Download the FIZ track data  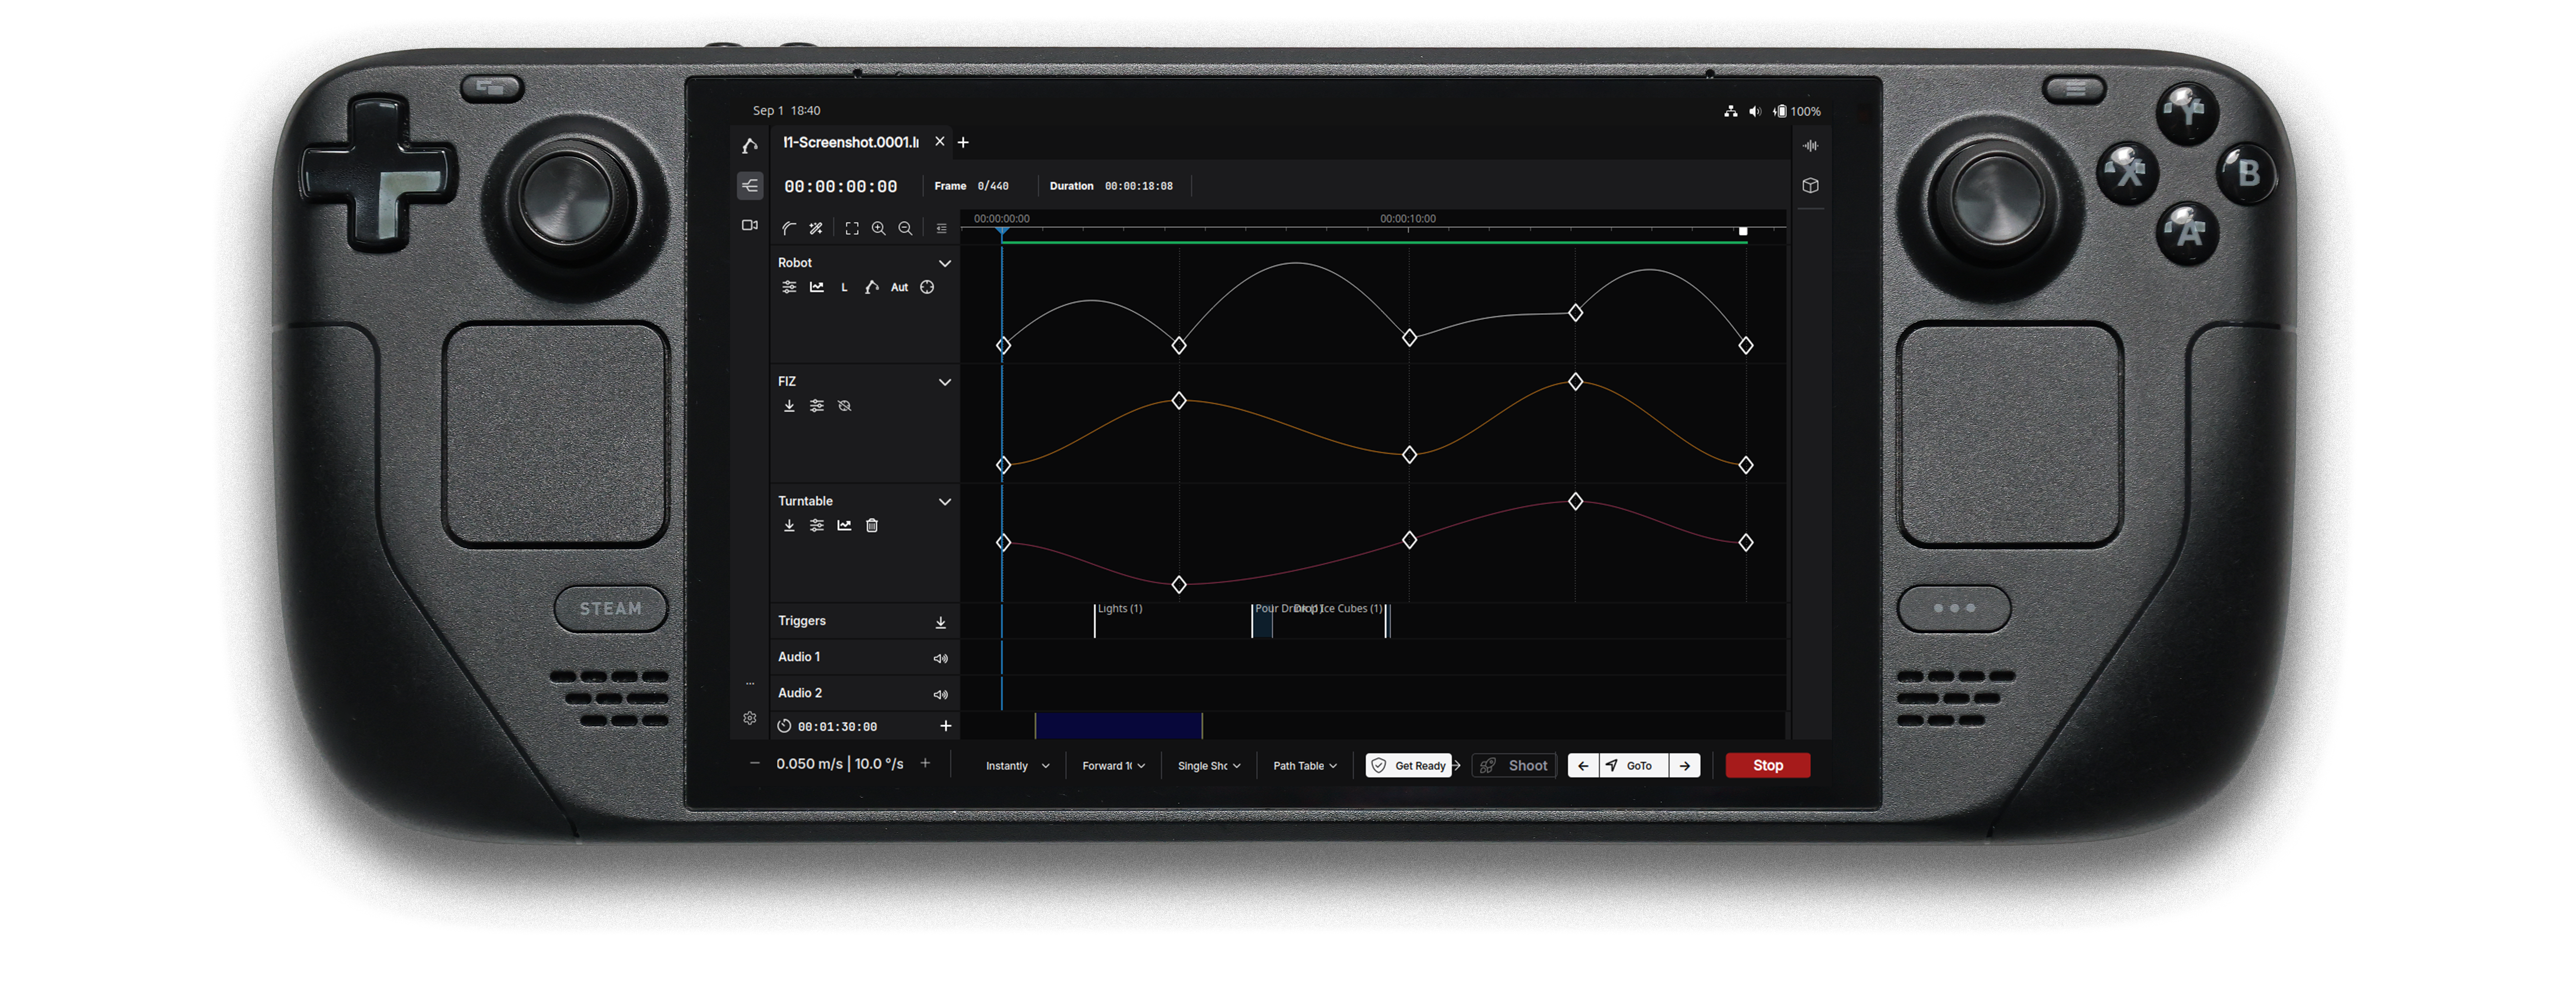(789, 406)
